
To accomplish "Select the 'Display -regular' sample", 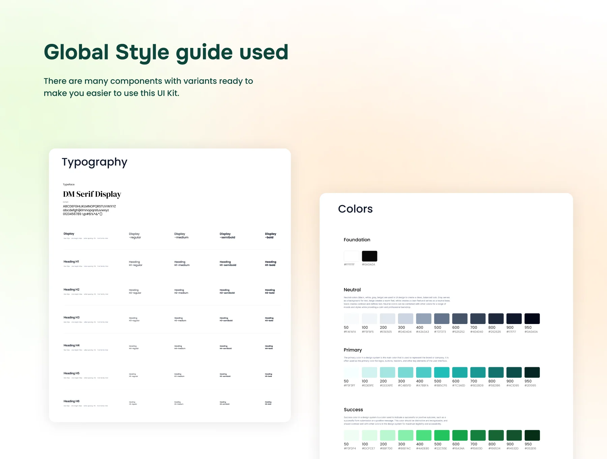I will tap(135, 236).
